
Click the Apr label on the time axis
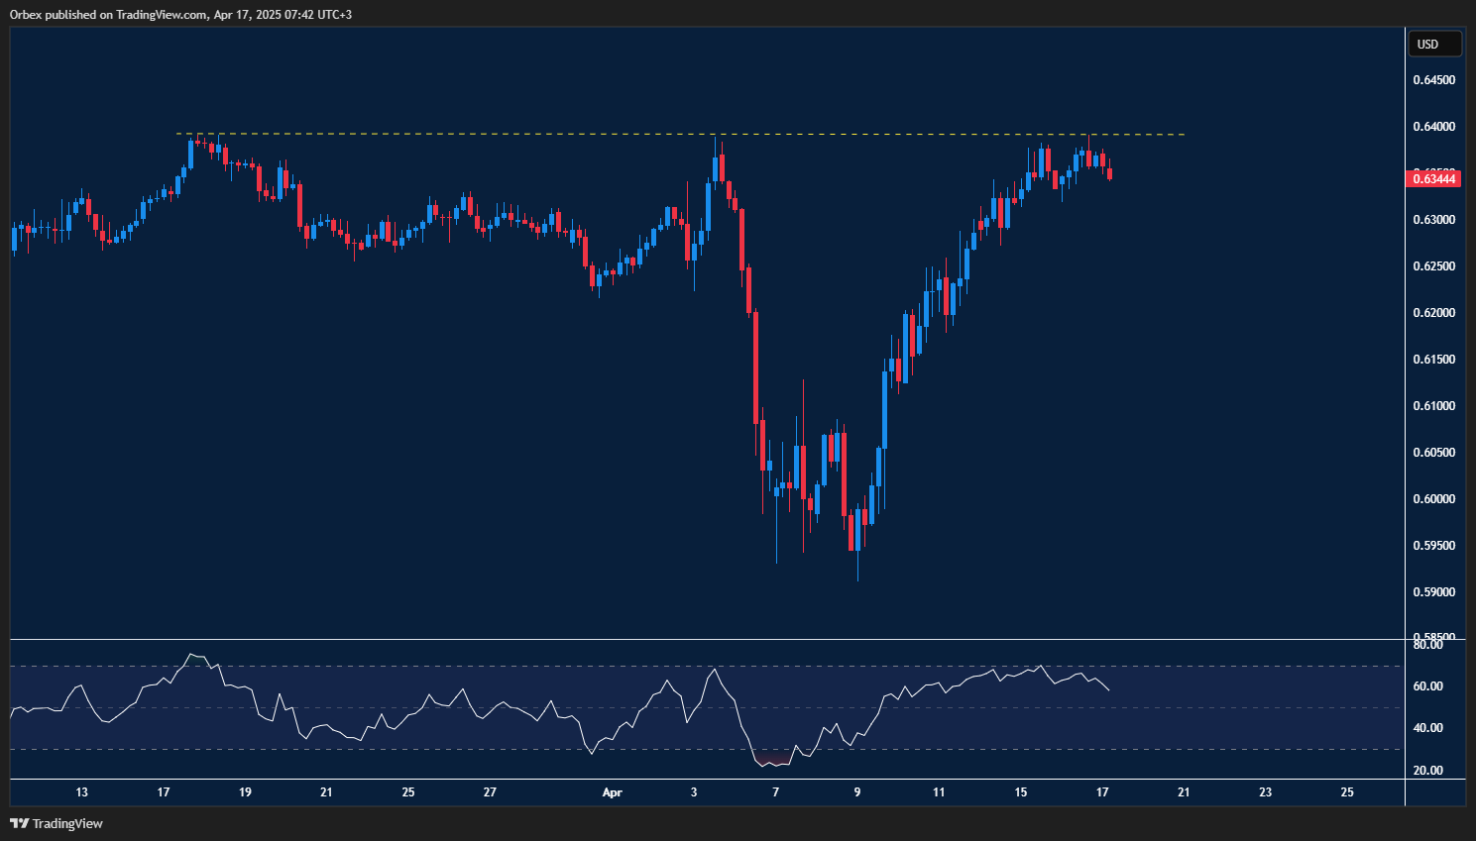click(612, 792)
